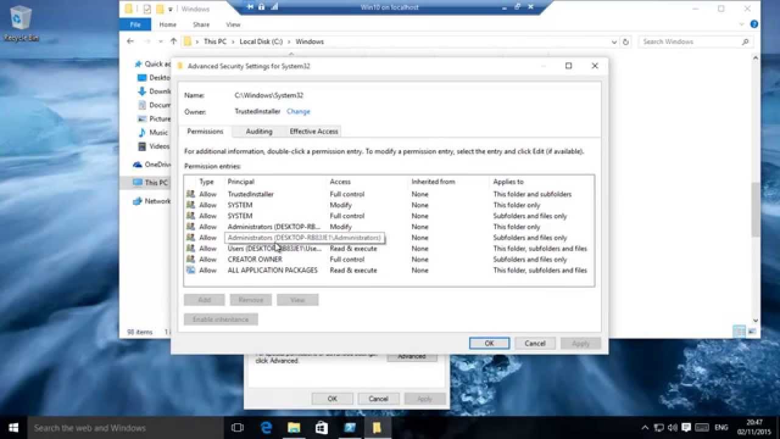
Task: Refresh the Explorer folder view
Action: (626, 42)
